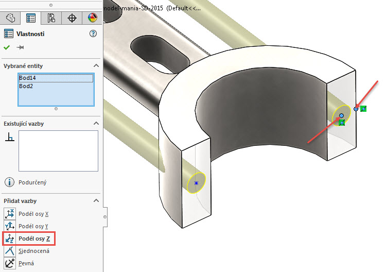Image resolution: width=386 pixels, height=272 pixels.
Task: Open help for the Vlastnosti panel
Action: [x=93, y=33]
